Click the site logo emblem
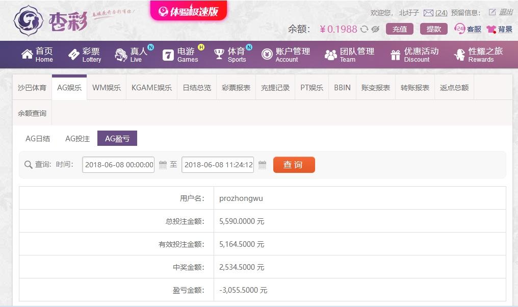Viewport: 518px width, 307px height. point(29,20)
